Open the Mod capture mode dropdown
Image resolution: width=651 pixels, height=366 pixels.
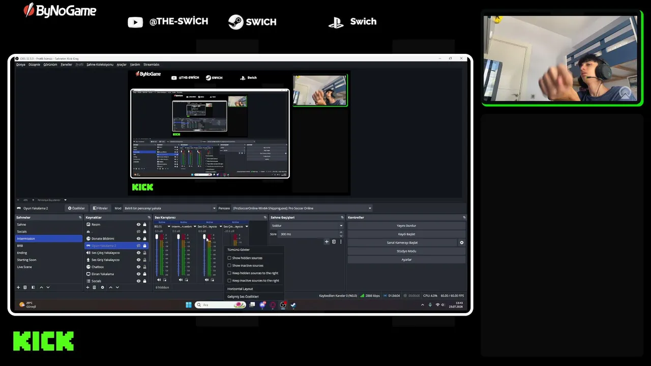click(170, 208)
